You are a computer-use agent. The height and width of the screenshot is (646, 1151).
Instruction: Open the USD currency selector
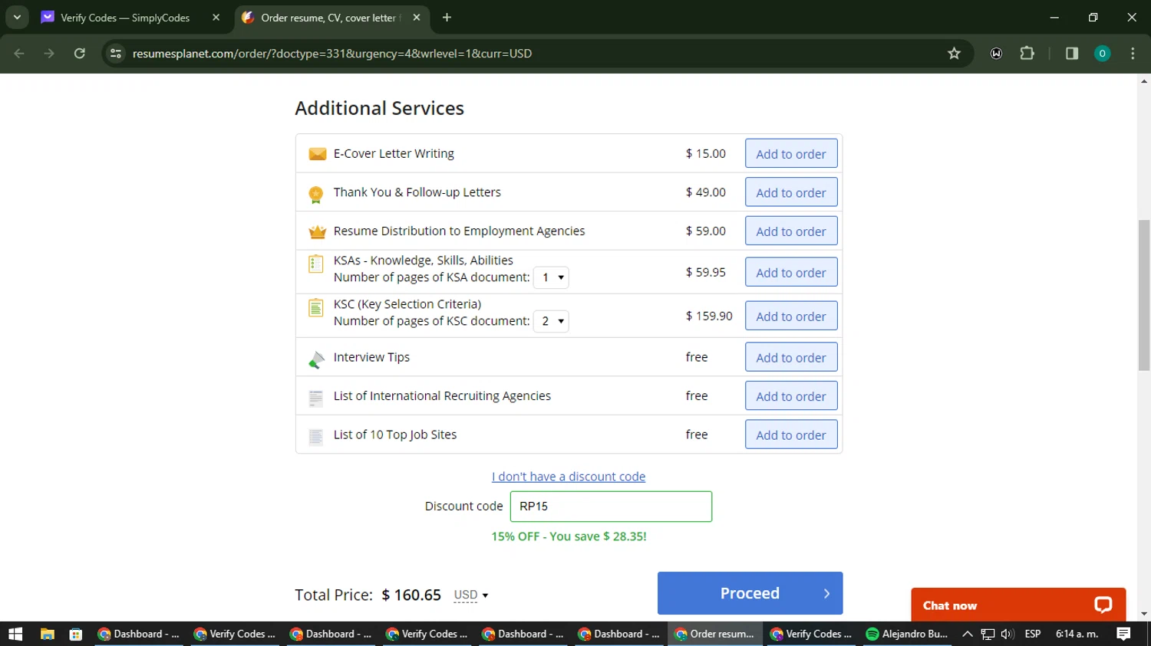tap(470, 595)
